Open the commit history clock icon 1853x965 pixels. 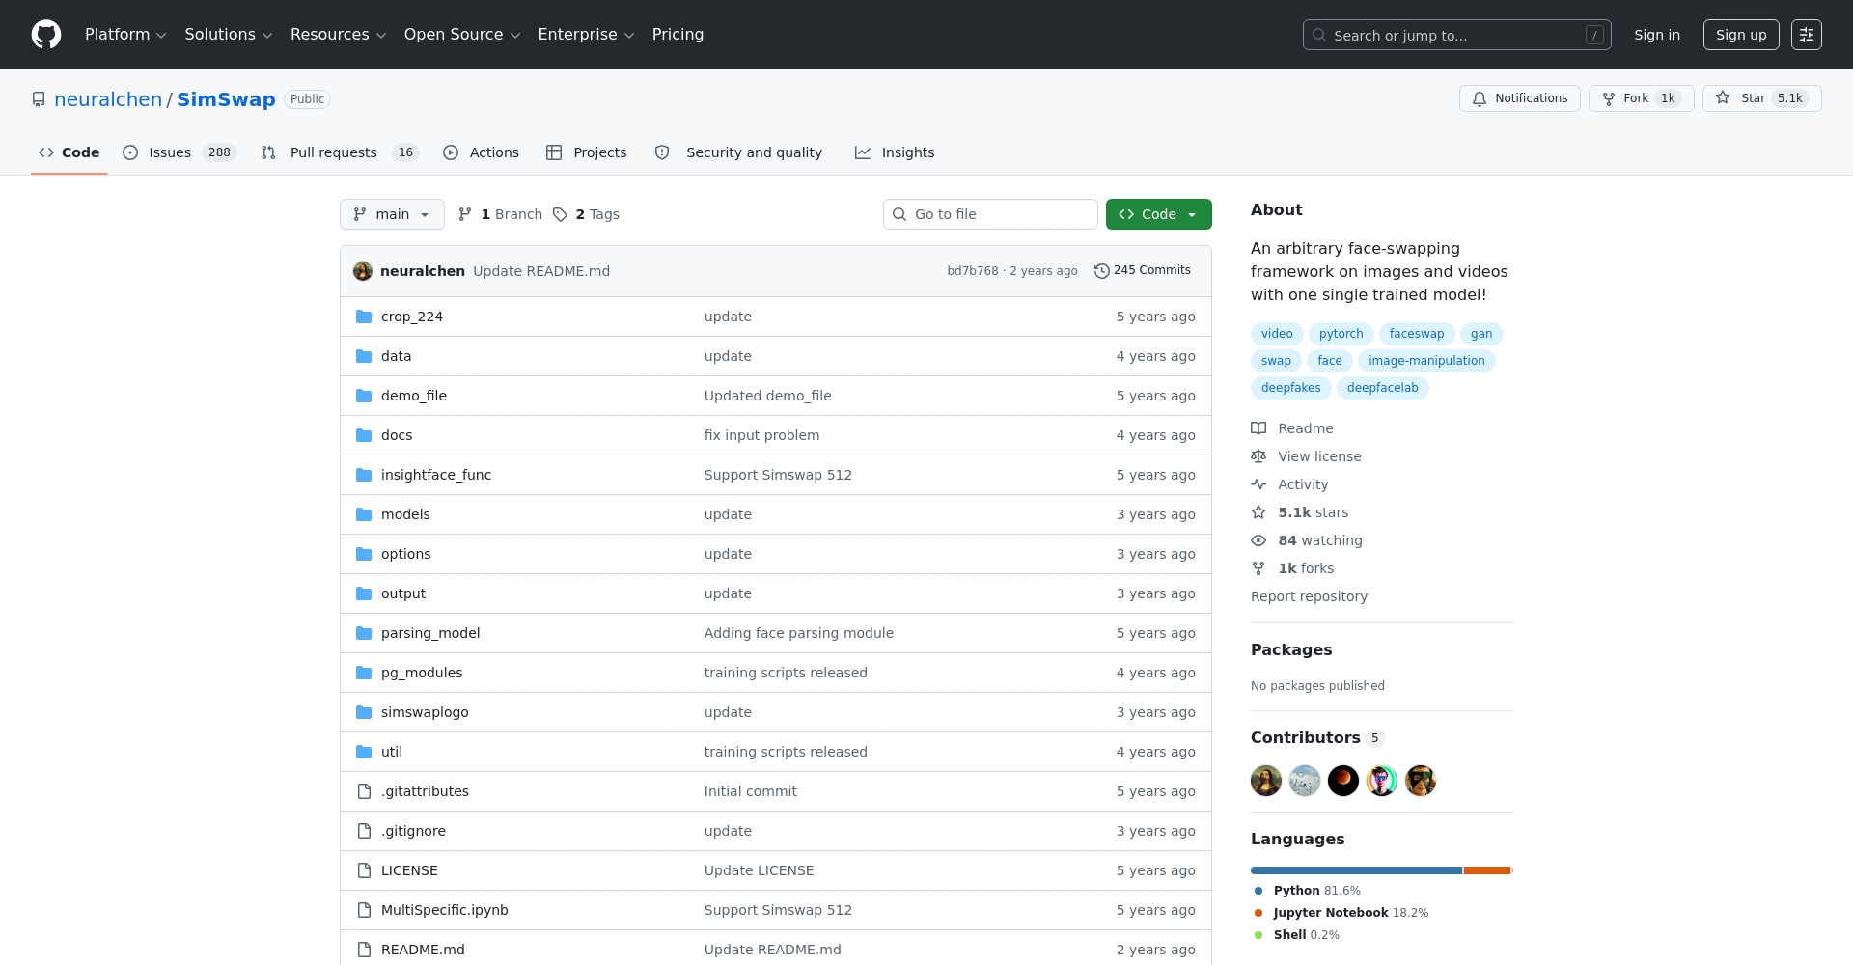point(1101,271)
